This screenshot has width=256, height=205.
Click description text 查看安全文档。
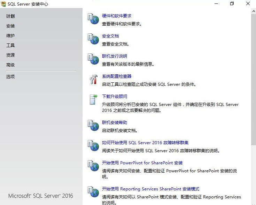[x=116, y=44]
